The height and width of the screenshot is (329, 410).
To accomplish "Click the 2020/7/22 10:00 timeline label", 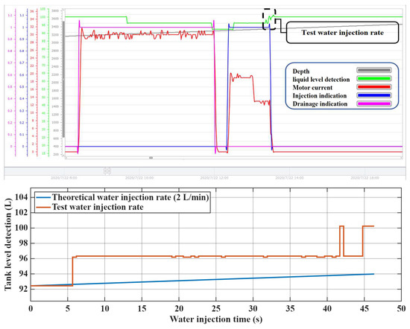I will tap(139, 178).
